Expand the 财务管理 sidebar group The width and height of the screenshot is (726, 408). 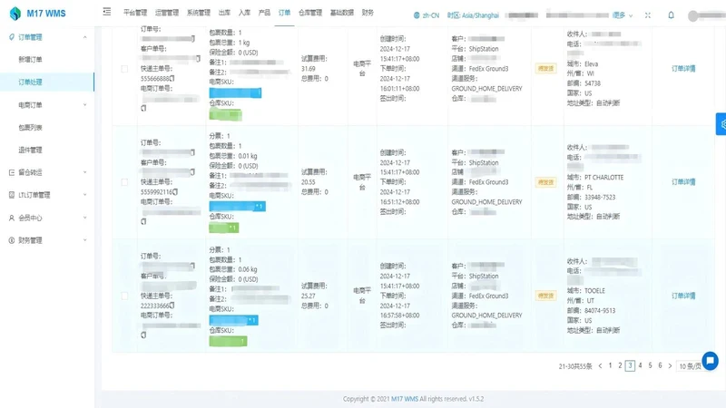(x=84, y=240)
